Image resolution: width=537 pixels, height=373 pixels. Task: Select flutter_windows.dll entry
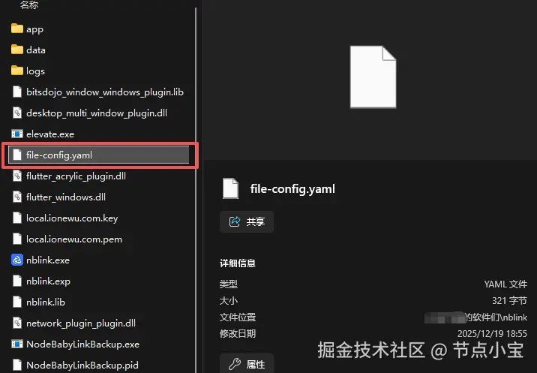59,197
